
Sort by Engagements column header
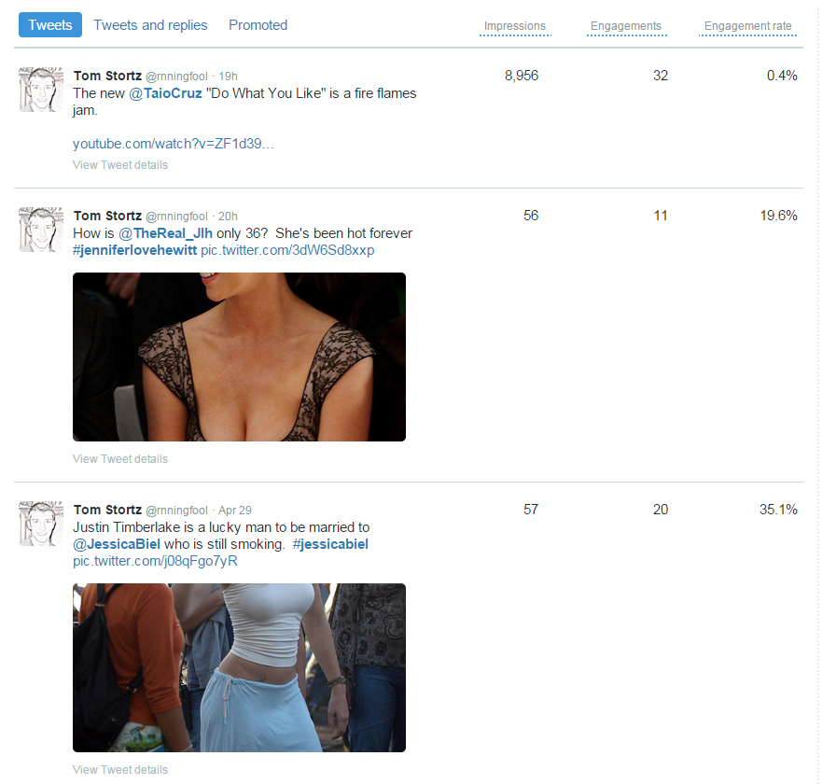pos(626,26)
